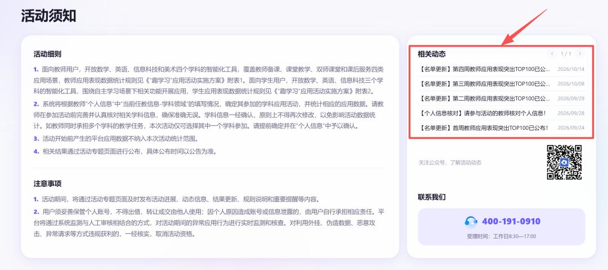Click the date 2026/09/28
The image size is (608, 270).
(571, 113)
